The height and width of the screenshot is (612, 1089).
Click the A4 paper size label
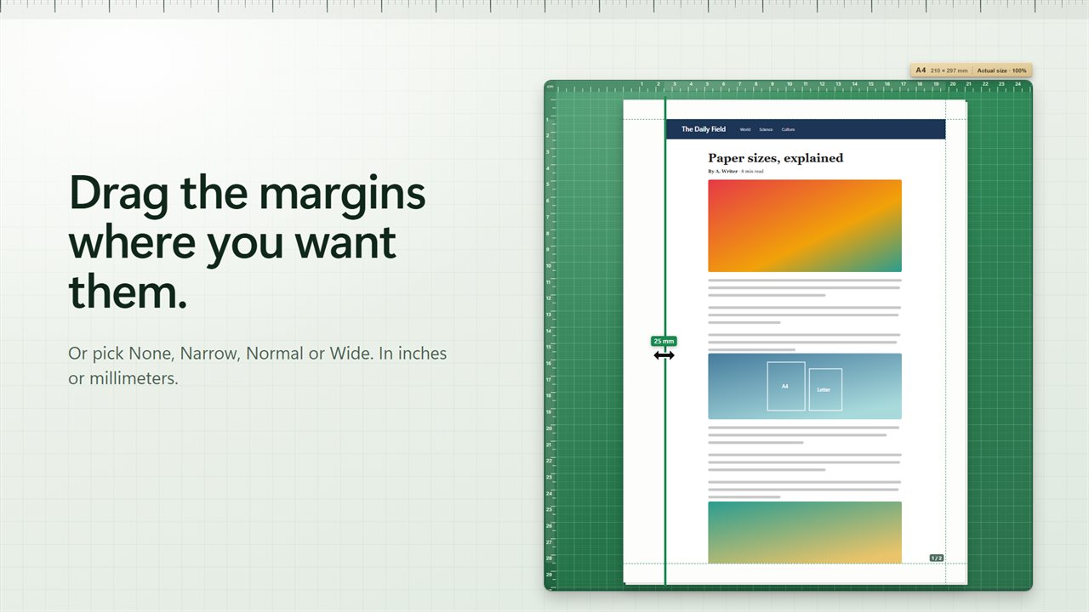point(921,71)
